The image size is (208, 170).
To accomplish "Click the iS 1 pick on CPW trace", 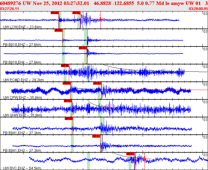I will point(97,83).
